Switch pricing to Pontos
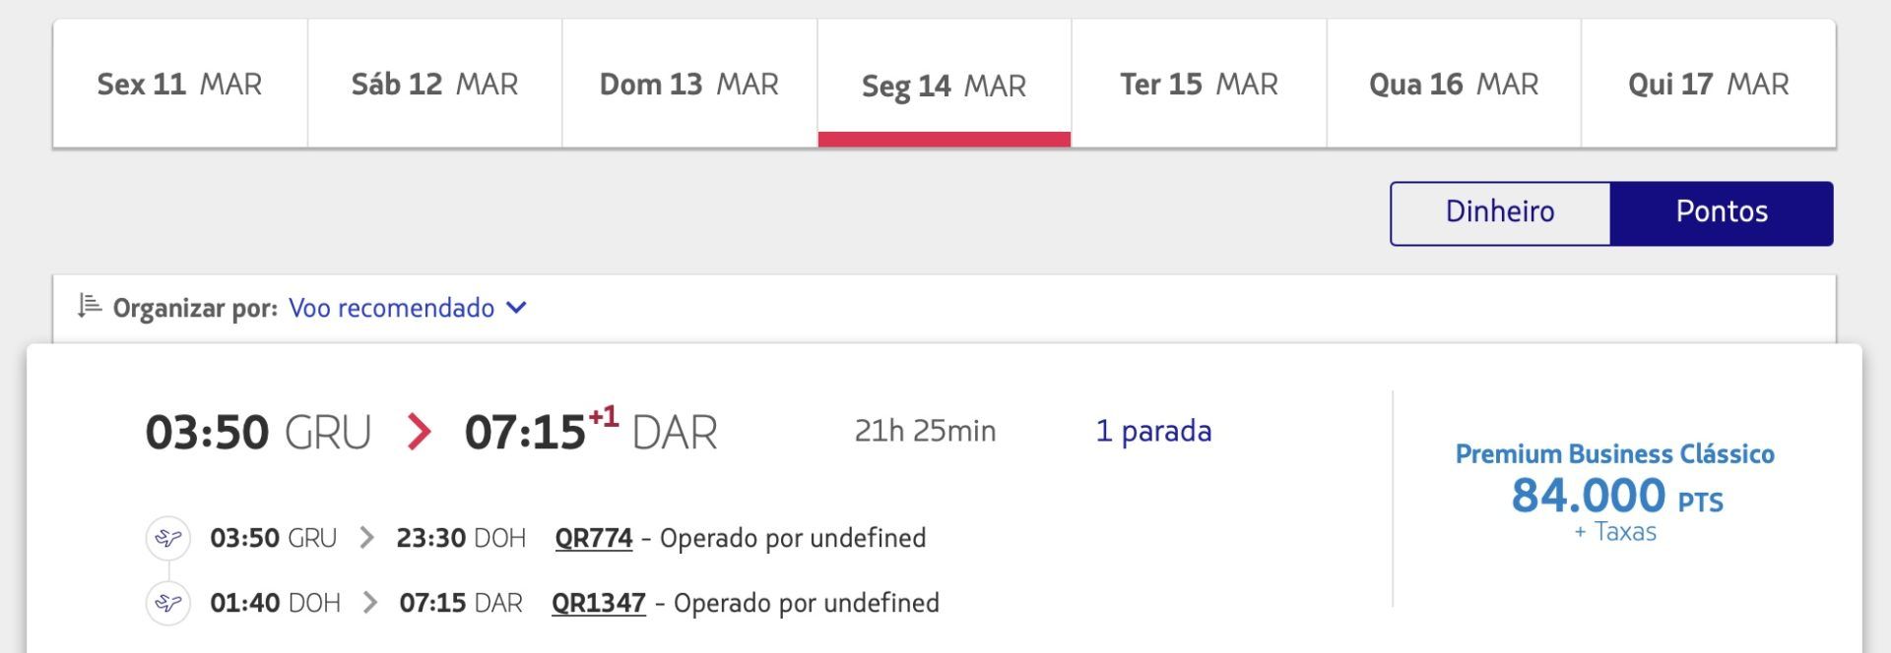 coord(1722,212)
